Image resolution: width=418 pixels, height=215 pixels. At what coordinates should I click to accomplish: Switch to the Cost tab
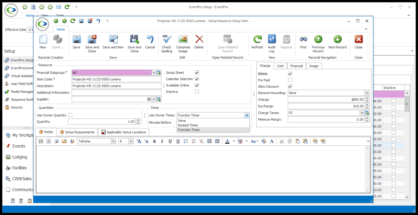280,66
